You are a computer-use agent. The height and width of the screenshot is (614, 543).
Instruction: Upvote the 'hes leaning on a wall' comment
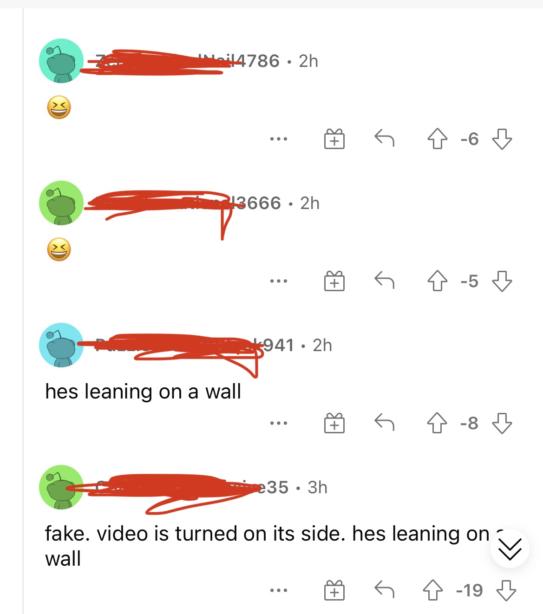click(437, 423)
